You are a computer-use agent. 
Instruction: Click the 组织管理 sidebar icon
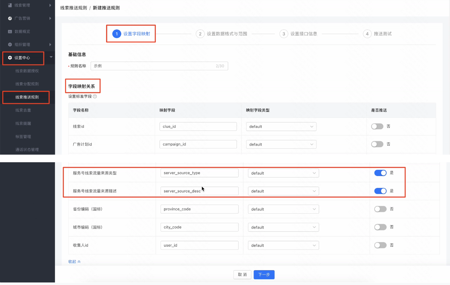(10, 45)
